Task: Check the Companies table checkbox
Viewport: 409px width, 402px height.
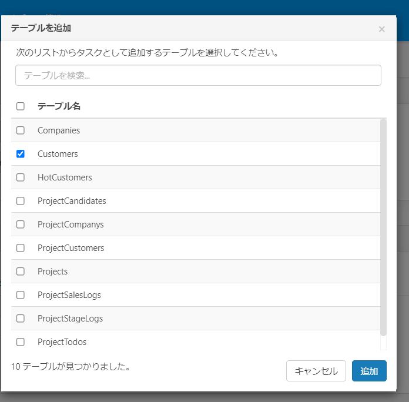Action: click(x=21, y=130)
